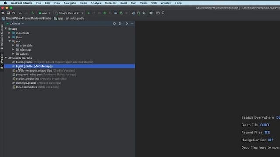Expand the mipmap folder
Viewport: 280px width, 157px height.
[x=13, y=49]
